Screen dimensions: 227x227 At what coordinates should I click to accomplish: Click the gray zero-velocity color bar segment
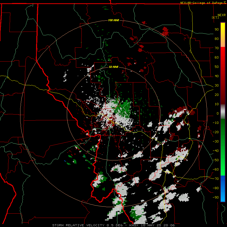(x=223, y=112)
